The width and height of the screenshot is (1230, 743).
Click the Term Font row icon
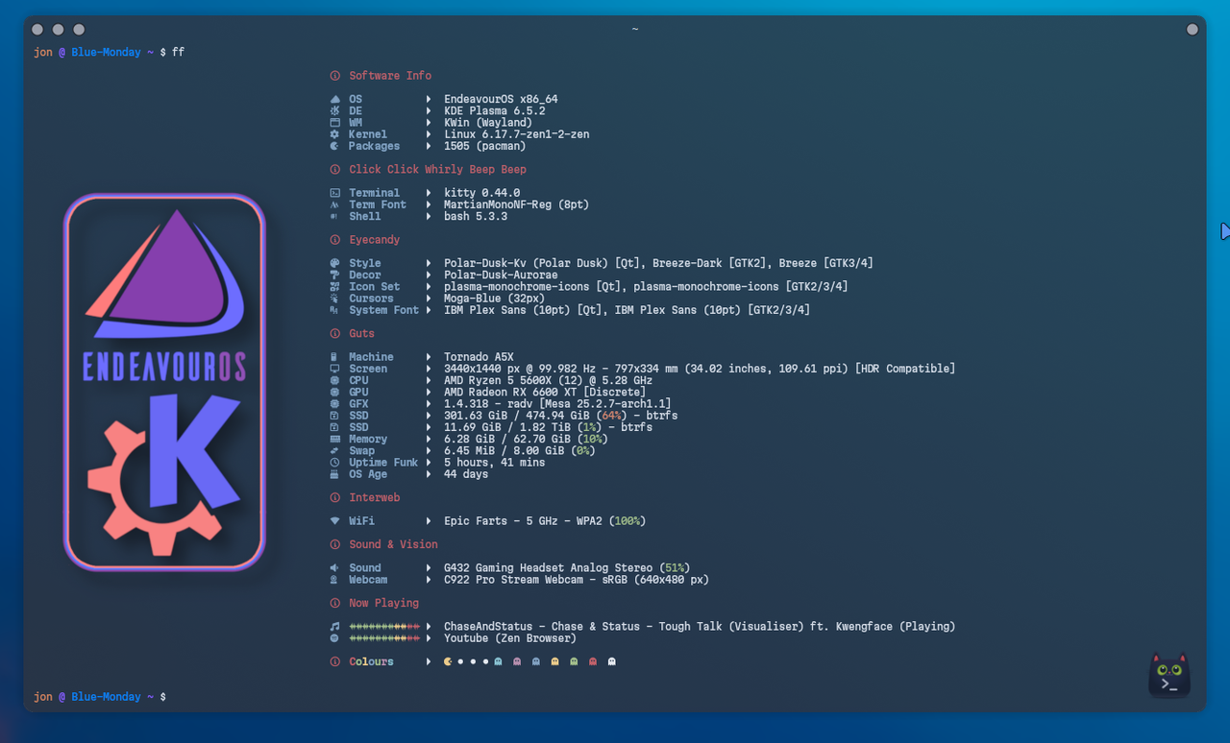point(335,205)
